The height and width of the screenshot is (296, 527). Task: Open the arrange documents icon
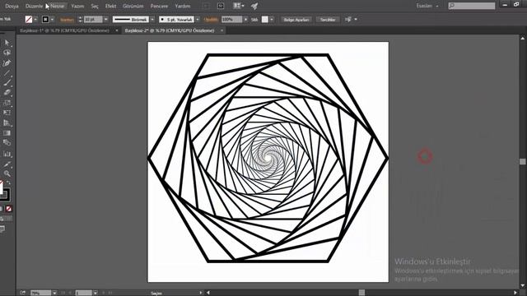[x=238, y=6]
